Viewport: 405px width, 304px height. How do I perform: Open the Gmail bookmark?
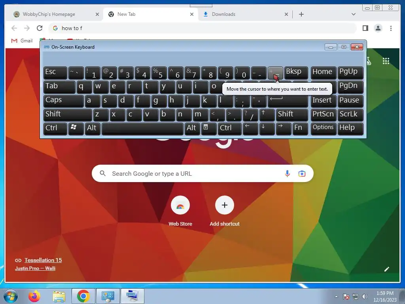tap(22, 41)
